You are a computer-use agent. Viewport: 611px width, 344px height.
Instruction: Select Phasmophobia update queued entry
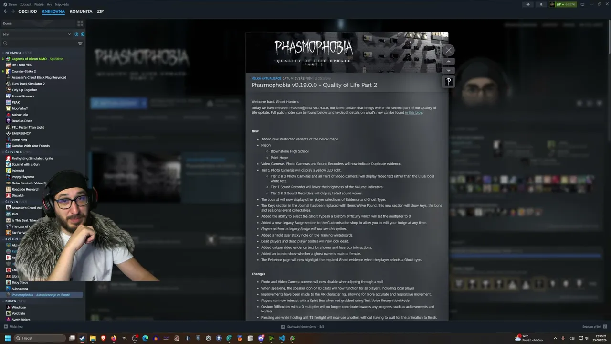point(42,295)
